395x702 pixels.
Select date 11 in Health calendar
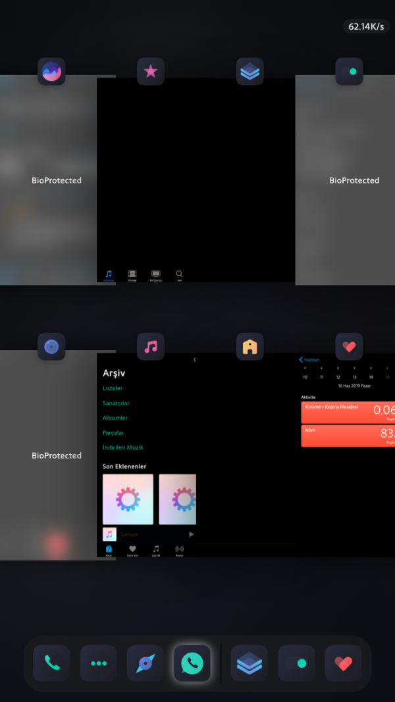pos(321,378)
